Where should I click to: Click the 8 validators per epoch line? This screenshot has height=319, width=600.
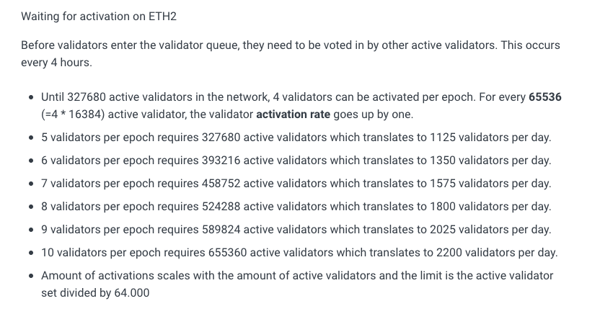296,206
